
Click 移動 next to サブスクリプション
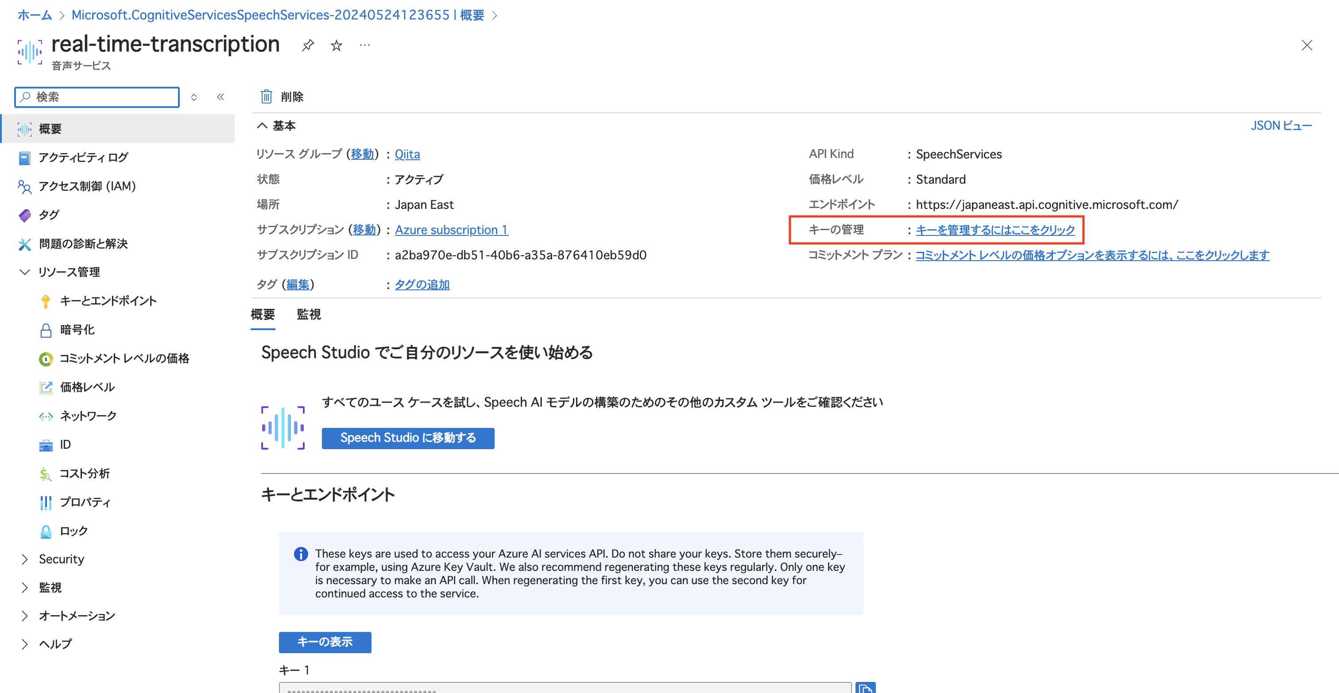coord(364,230)
